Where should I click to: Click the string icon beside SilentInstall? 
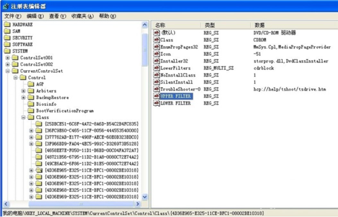pyautogui.click(x=157, y=82)
